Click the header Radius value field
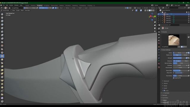The height and width of the screenshot is (107, 190). click(x=30, y=8)
